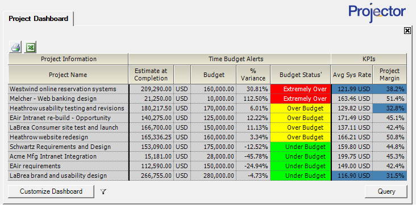The width and height of the screenshot is (416, 205).
Task: Select Heathrow usability testing and revisions project
Action: [68, 108]
